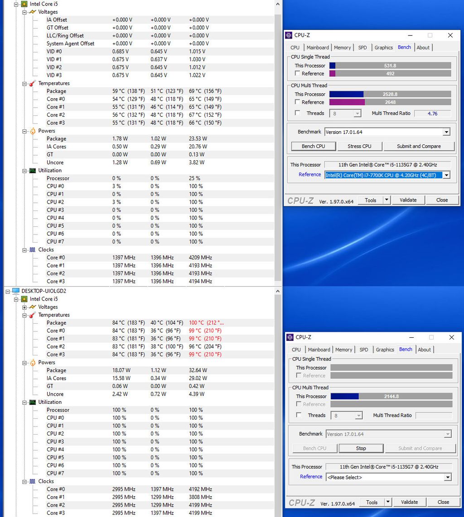
Task: Collapse the Powers node under DESKTOP-UIOLGD2
Action: 24,363
